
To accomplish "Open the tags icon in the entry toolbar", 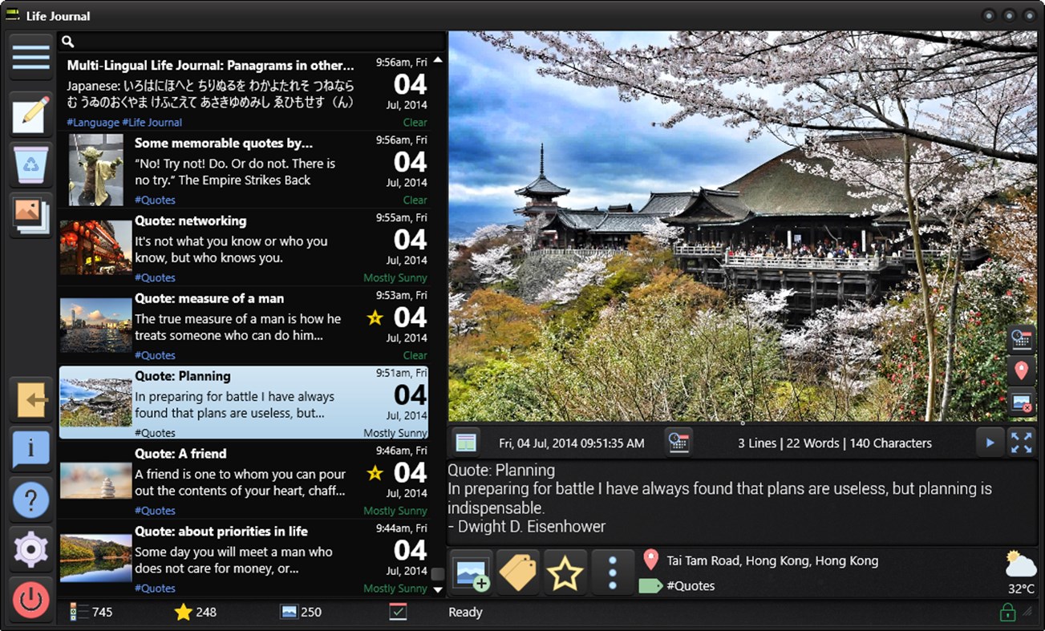I will point(517,571).
